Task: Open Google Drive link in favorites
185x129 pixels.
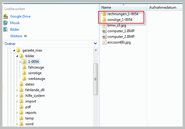Action: [x=20, y=16]
